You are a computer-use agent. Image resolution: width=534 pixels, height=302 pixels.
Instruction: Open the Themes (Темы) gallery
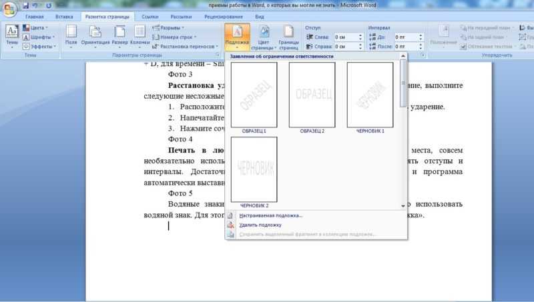point(12,37)
